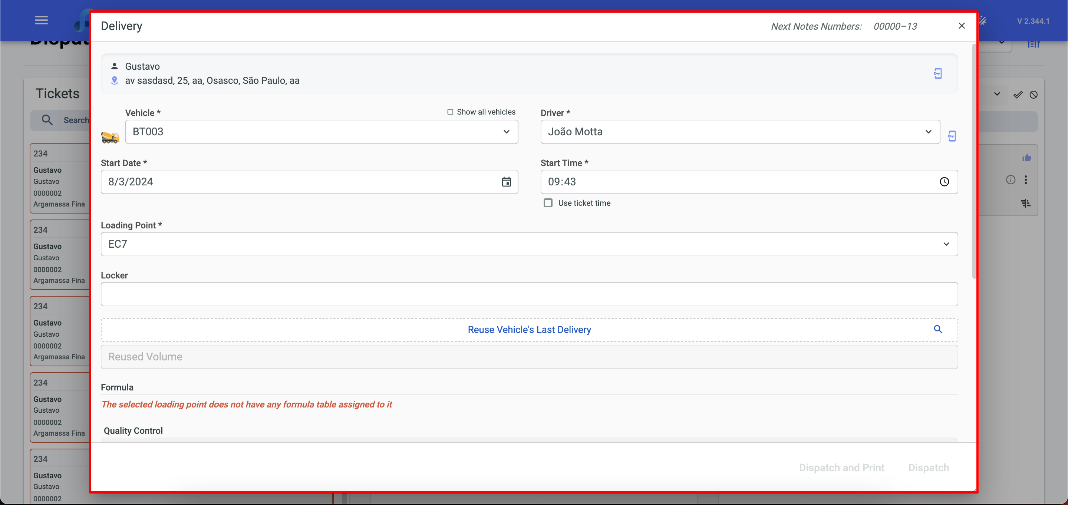Image resolution: width=1068 pixels, height=505 pixels.
Task: Click search icon beside Reuse Vehicle's Last Delivery
Action: (938, 329)
